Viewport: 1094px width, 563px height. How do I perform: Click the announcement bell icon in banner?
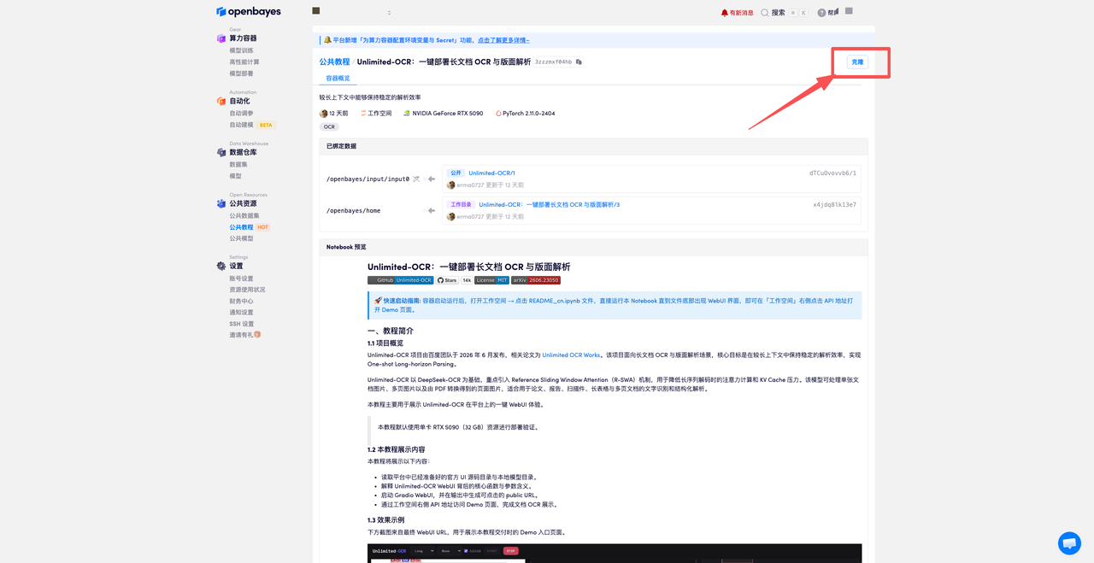point(327,40)
